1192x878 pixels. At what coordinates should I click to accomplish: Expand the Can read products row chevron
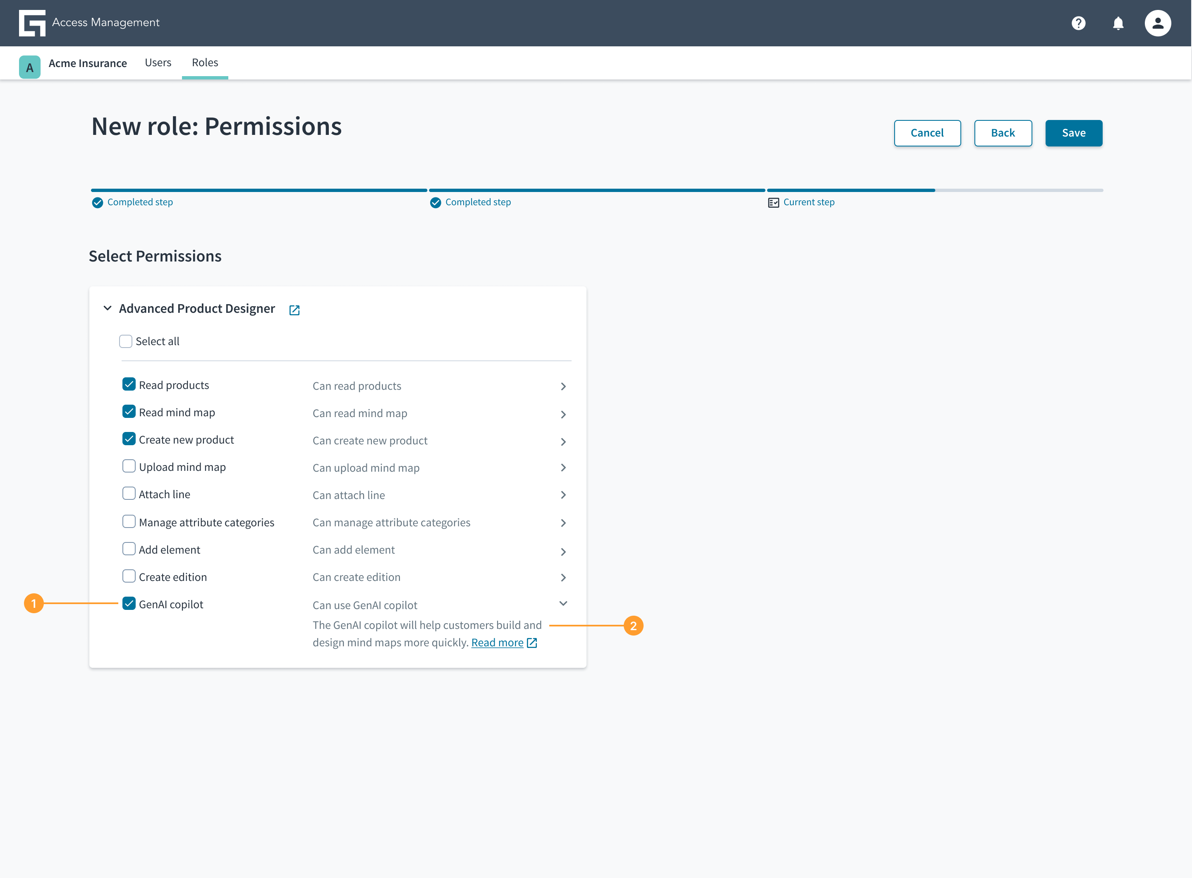(x=563, y=386)
